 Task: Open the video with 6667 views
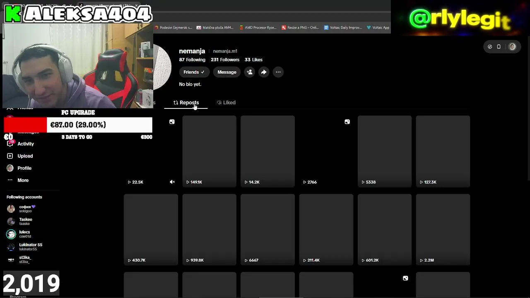point(267,229)
